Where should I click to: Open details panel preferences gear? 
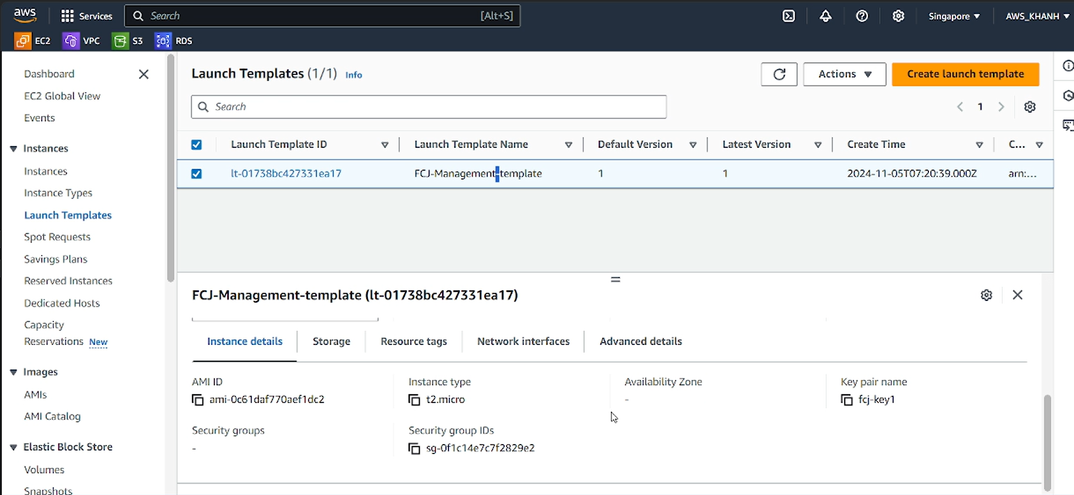pyautogui.click(x=986, y=295)
